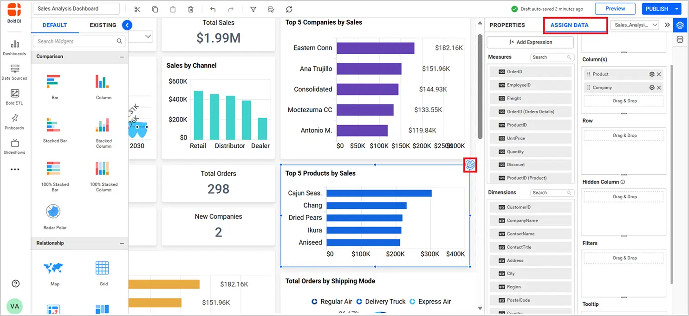Screen dimensions: 689x316
Task: Click the Preview button
Action: tap(615, 9)
